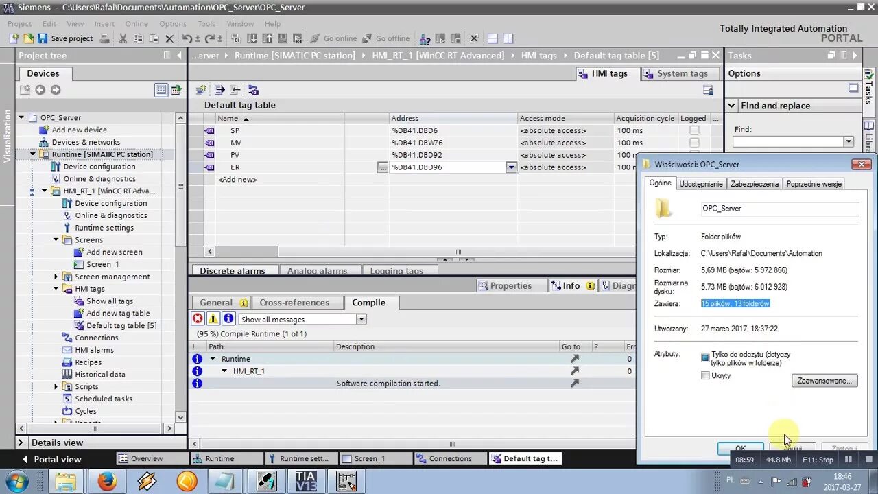Image resolution: width=878 pixels, height=494 pixels.
Task: Start runtime with the RT icon
Action: coord(296,38)
